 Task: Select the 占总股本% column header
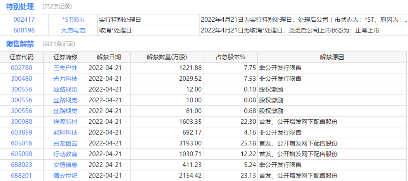click(231, 57)
